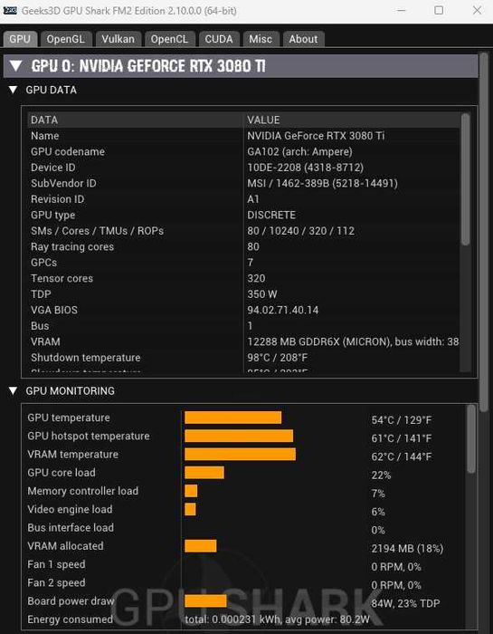Select the Name row label
The width and height of the screenshot is (493, 634).
coord(45,136)
